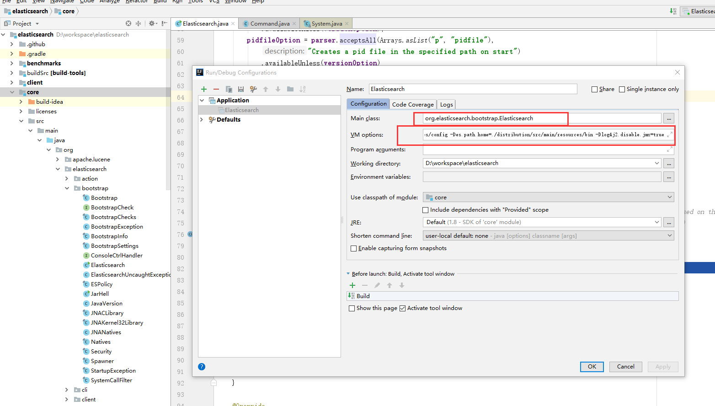This screenshot has width=715, height=406.
Task: Click the copy configuration icon
Action: [229, 89]
